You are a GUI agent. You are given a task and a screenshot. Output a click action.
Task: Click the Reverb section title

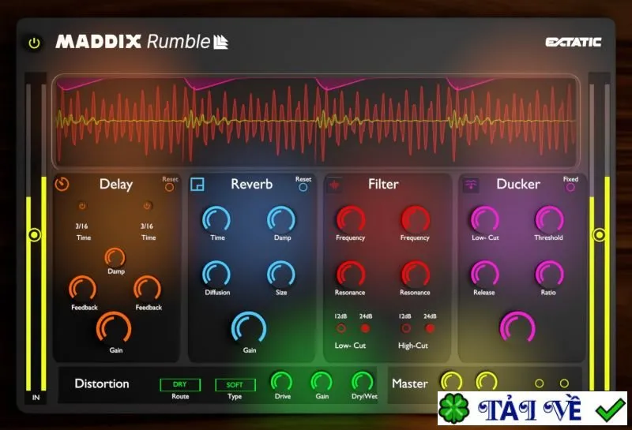tap(252, 184)
